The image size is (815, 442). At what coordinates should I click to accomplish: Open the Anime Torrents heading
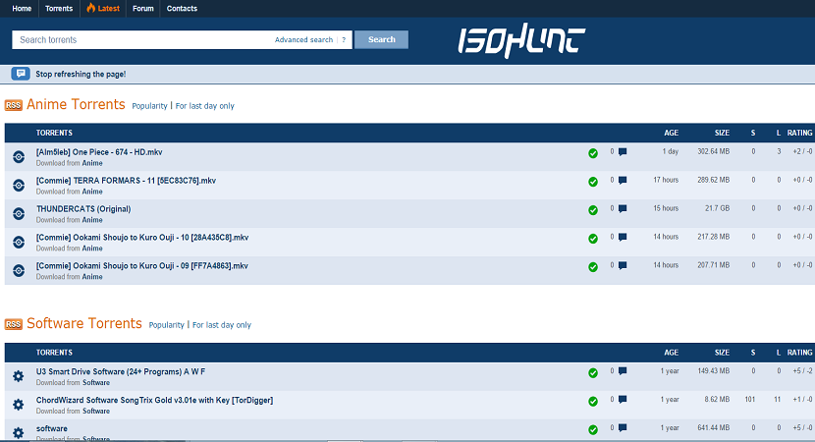coord(76,104)
